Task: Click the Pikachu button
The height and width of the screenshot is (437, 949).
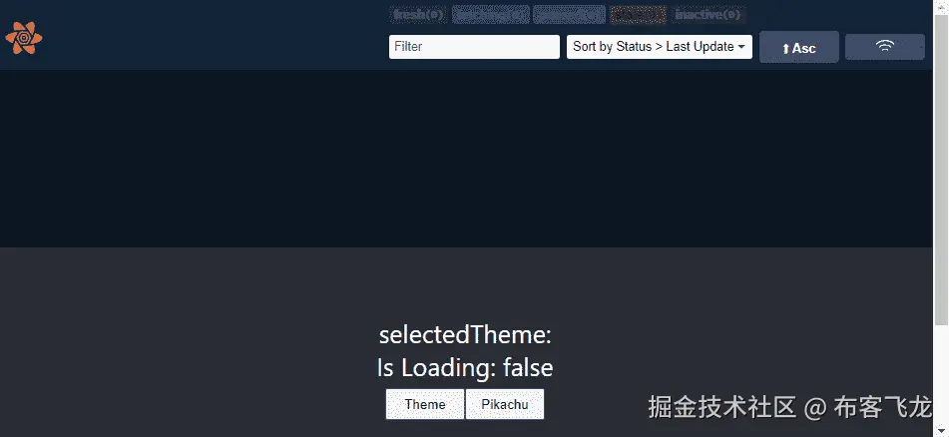Action: tap(505, 404)
